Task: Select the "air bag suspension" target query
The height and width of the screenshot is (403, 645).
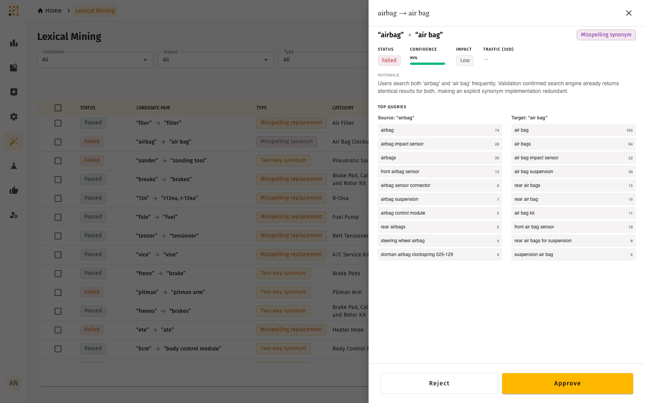Action: (574, 172)
